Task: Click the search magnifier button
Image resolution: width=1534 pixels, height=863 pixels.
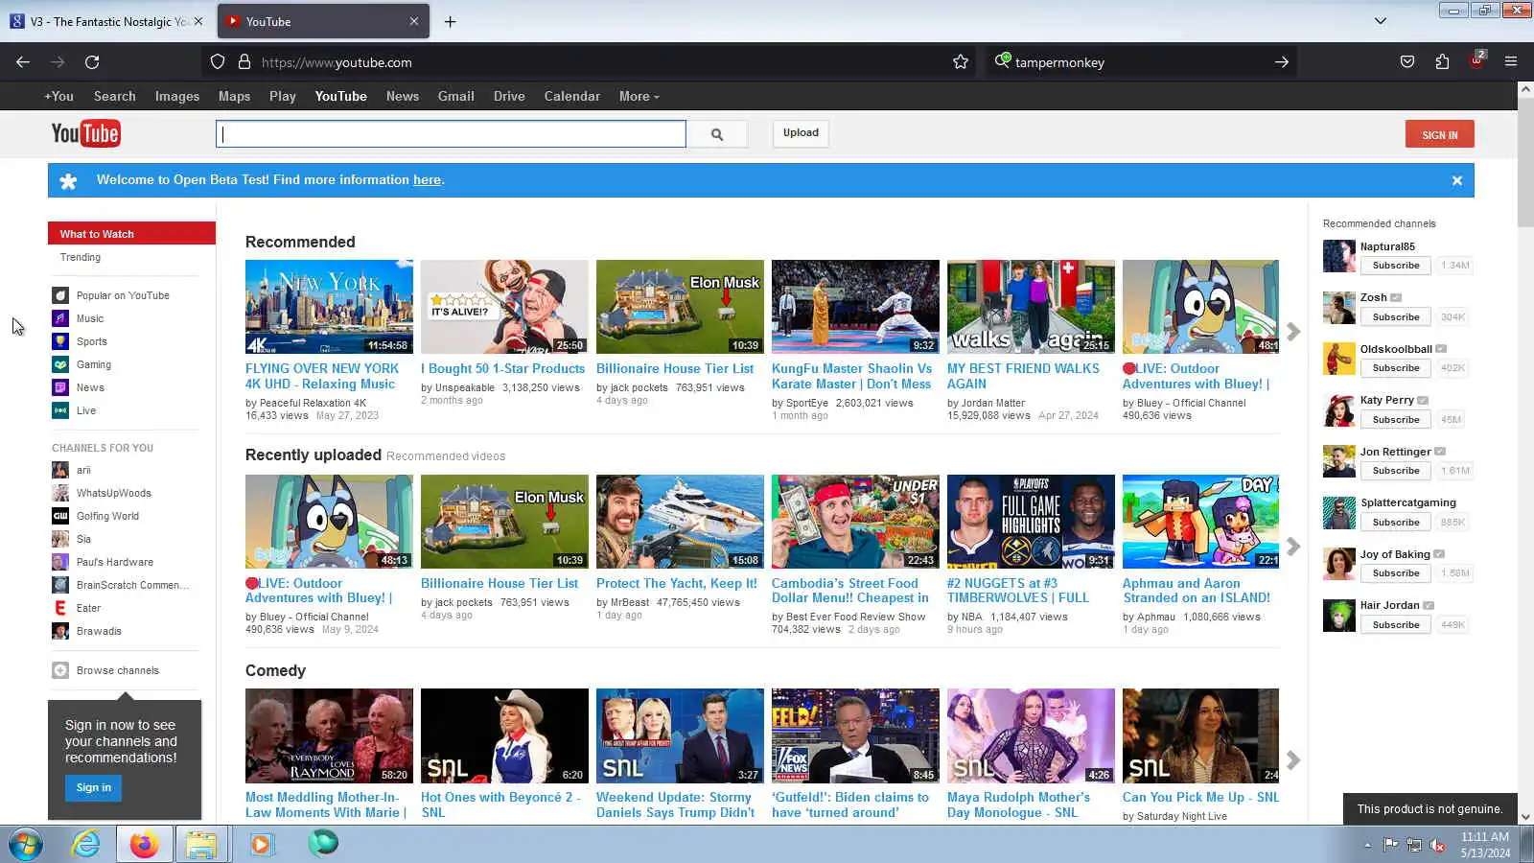Action: pos(716,134)
